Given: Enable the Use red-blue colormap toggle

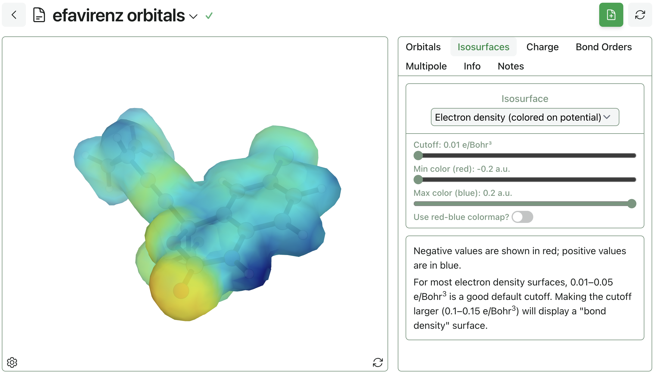Looking at the screenshot, I should coord(522,217).
